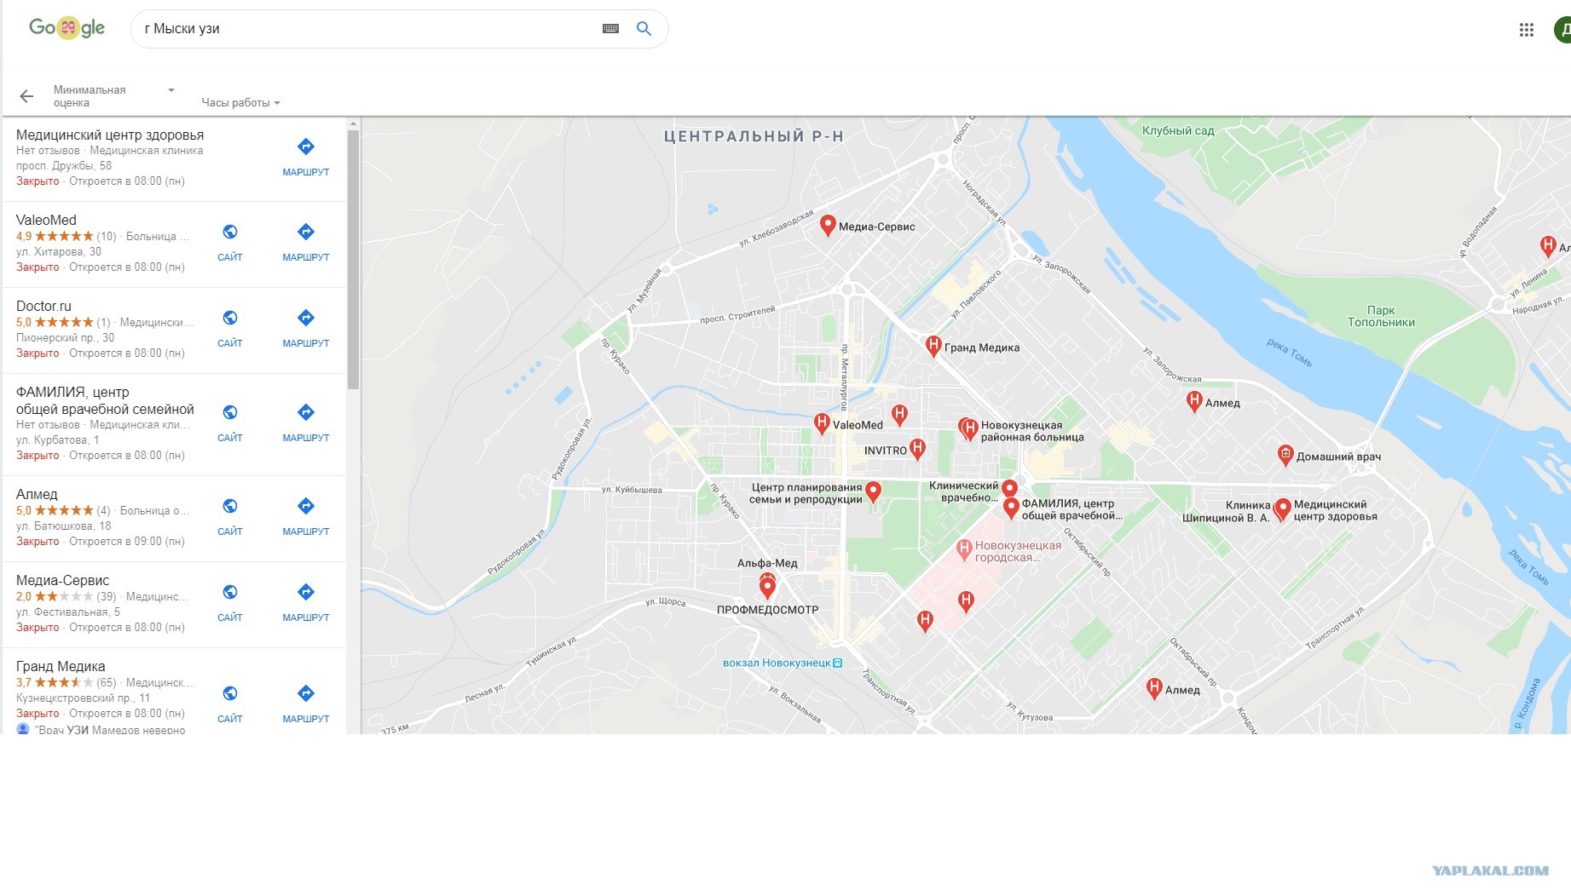This screenshot has width=1571, height=896.
Task: Select the Новокузнецкая городская hospital marker
Action: tap(964, 550)
